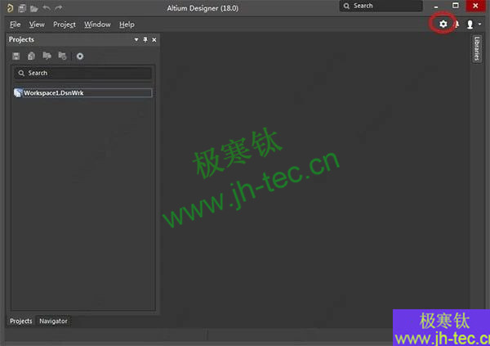Click the Workspace1.DsnWrk file icon

pyautogui.click(x=18, y=93)
